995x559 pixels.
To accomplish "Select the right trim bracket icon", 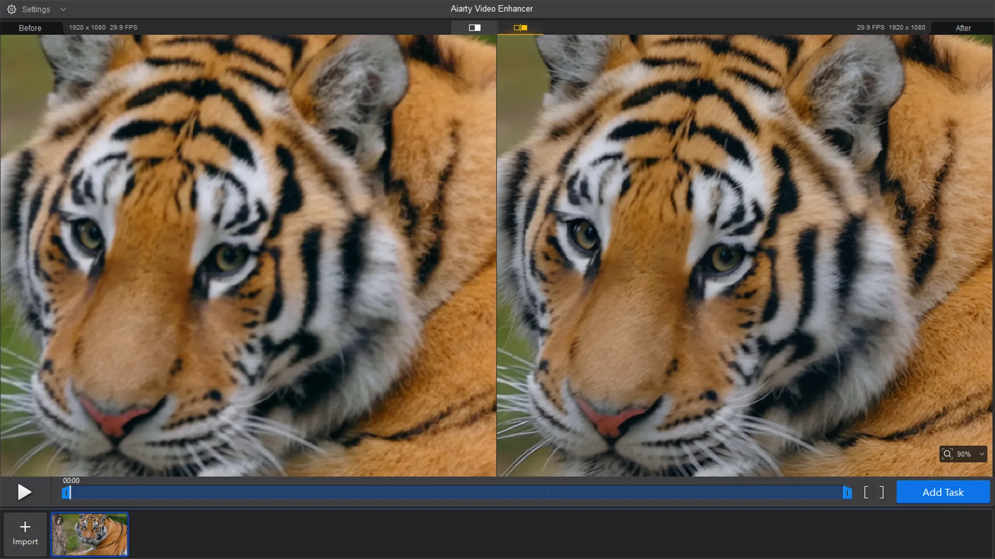I will pyautogui.click(x=881, y=492).
